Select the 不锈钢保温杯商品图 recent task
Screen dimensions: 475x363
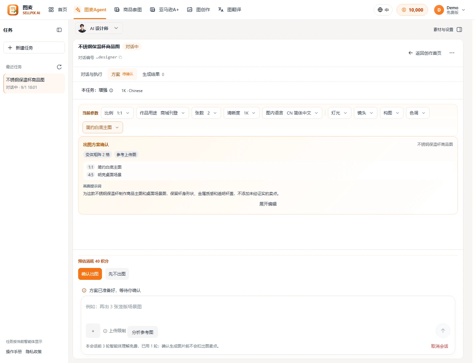click(34, 83)
